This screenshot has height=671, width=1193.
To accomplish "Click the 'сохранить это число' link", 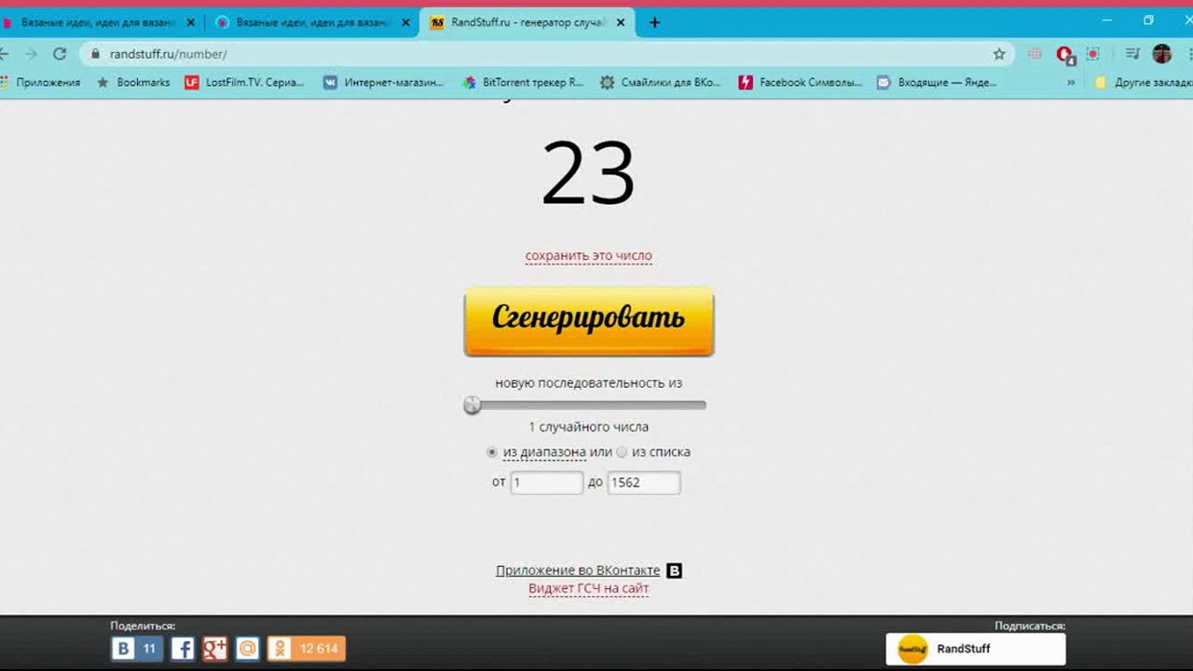I will [x=588, y=255].
